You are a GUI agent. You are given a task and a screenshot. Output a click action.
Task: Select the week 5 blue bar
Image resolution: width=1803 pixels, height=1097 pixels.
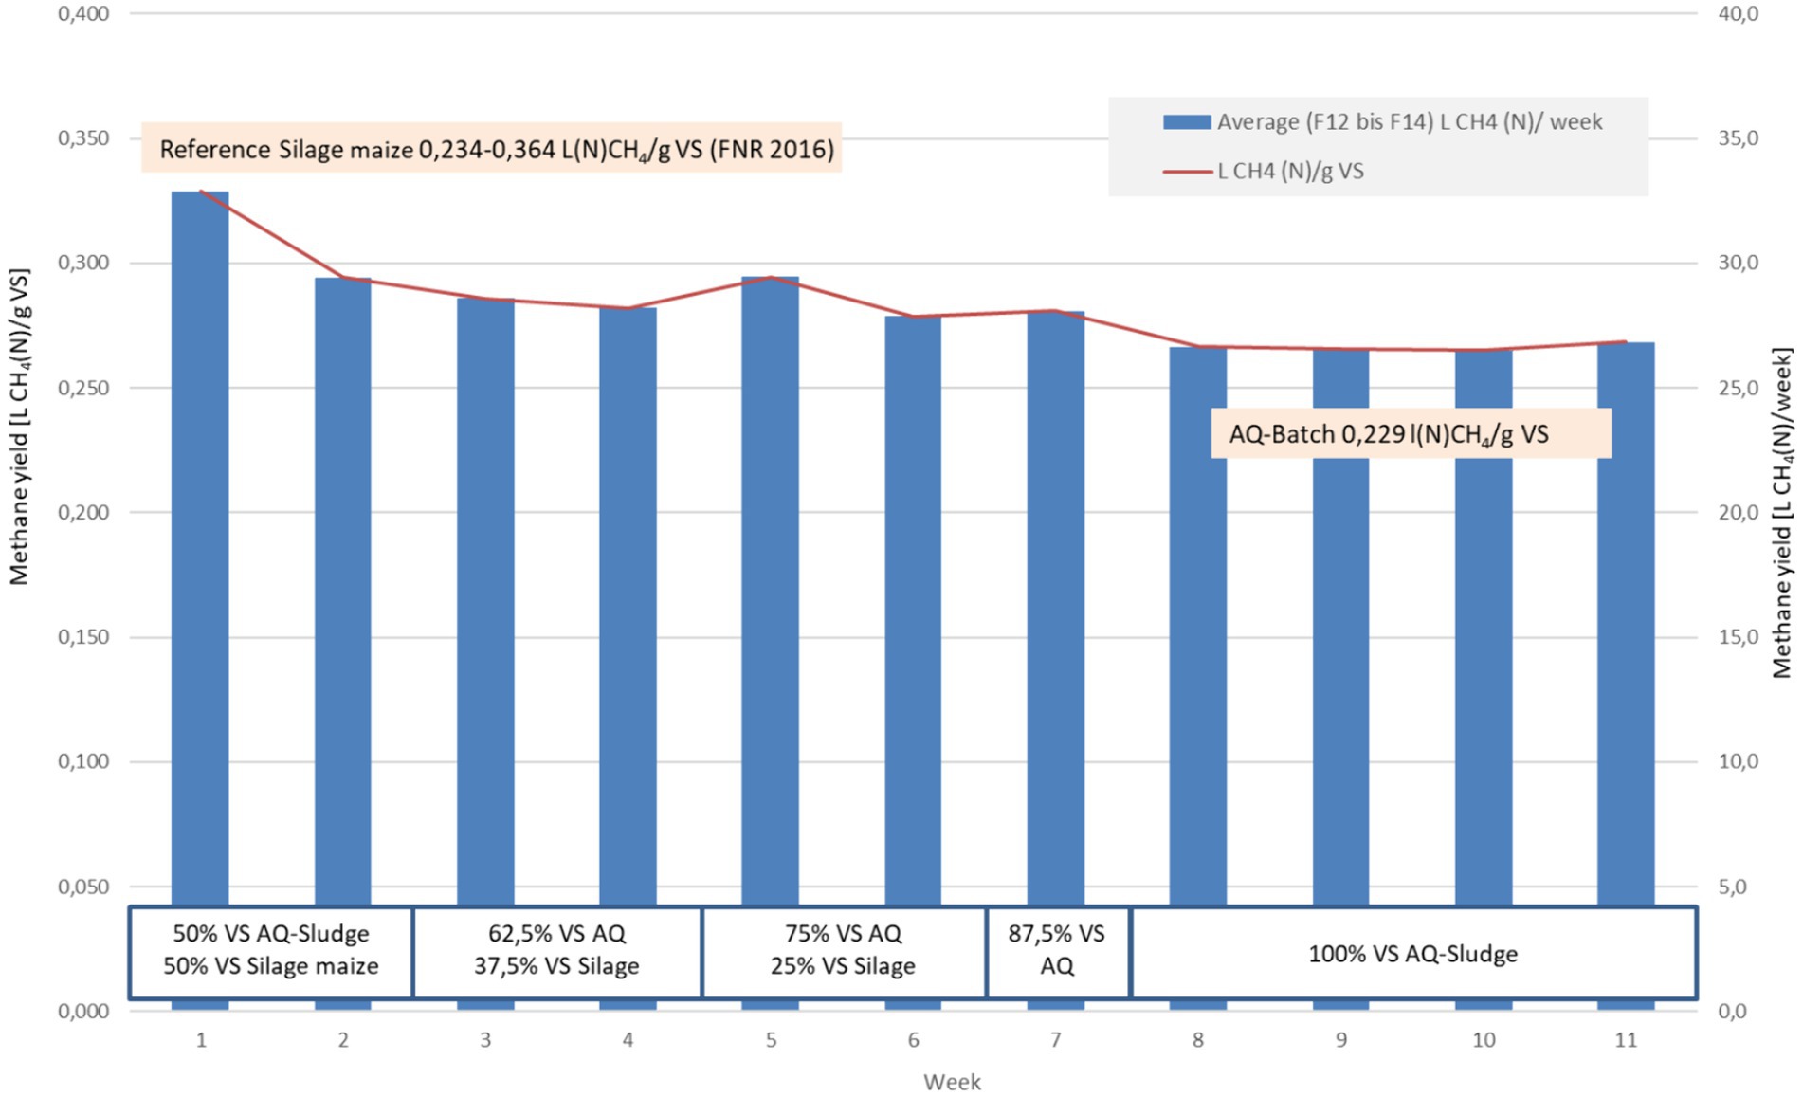coord(770,644)
